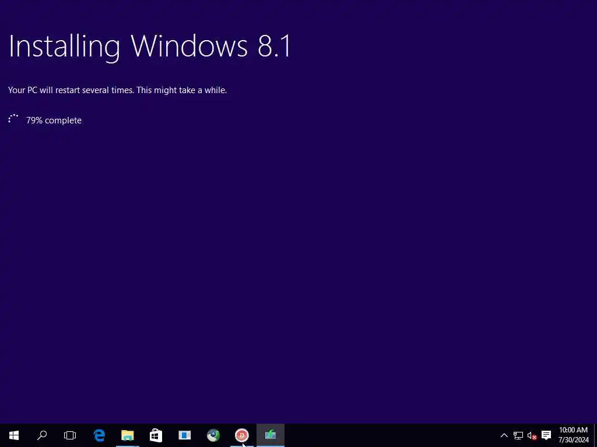
Task: Open Action Center notifications
Action: click(546, 435)
